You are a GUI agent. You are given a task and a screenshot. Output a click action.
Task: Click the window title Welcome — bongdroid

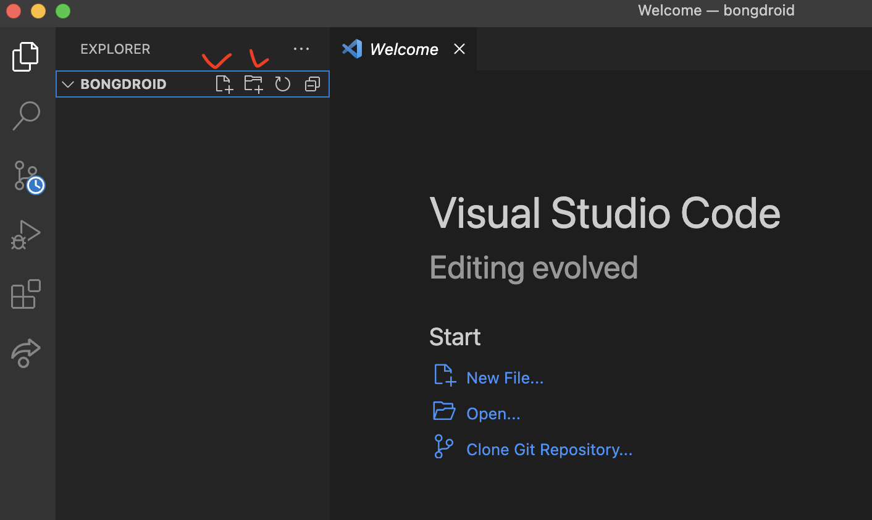[716, 10]
